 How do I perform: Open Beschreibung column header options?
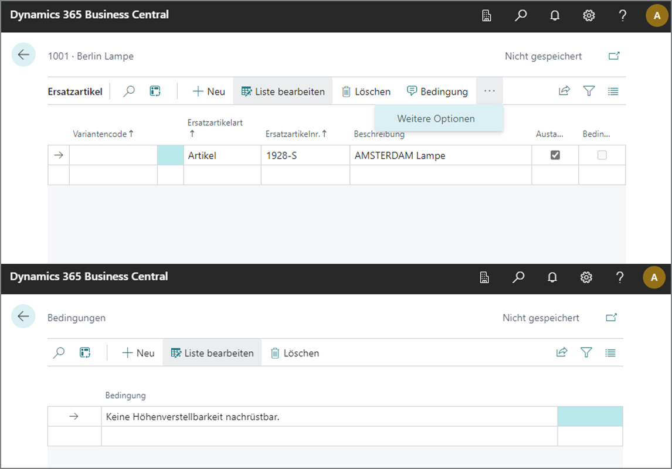379,134
